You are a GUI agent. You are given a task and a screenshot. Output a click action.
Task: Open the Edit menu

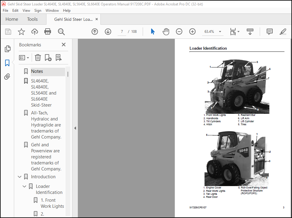coord(15,11)
